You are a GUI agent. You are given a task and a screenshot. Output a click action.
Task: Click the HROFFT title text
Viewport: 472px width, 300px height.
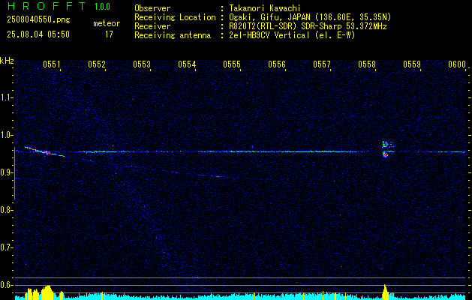coord(47,6)
